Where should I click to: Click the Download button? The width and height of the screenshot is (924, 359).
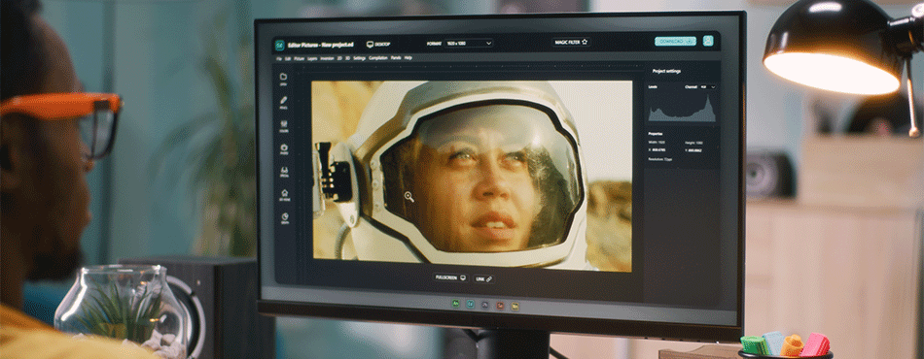[x=675, y=41]
